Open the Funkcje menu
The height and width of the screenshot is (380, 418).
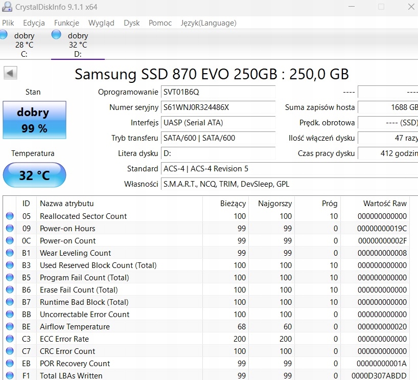66,23
